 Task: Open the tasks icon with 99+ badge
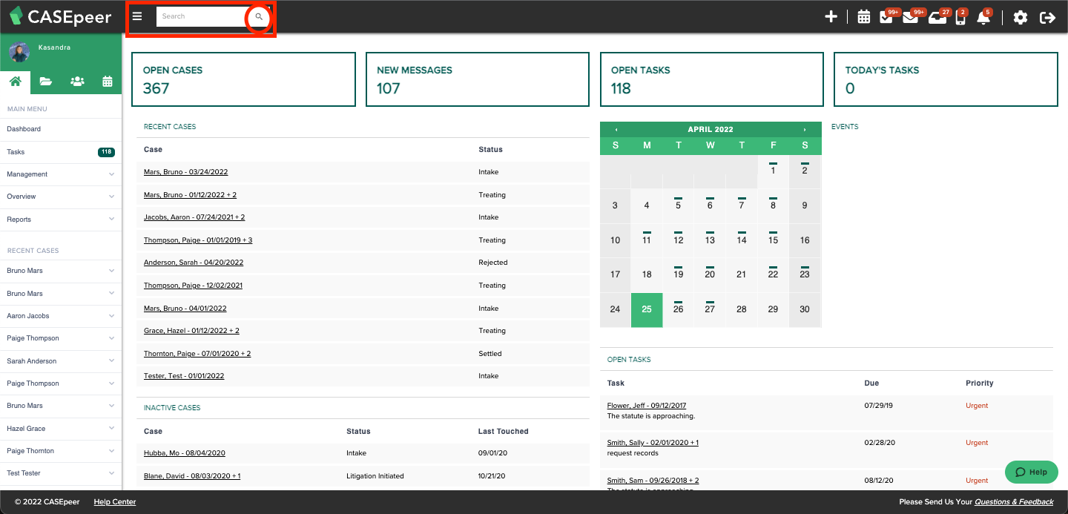tap(887, 17)
